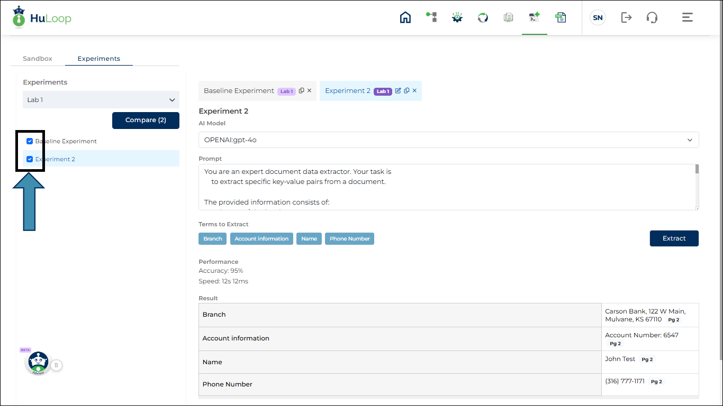Open the automation gear icon in navbar
The width and height of the screenshot is (723, 406).
click(x=457, y=17)
